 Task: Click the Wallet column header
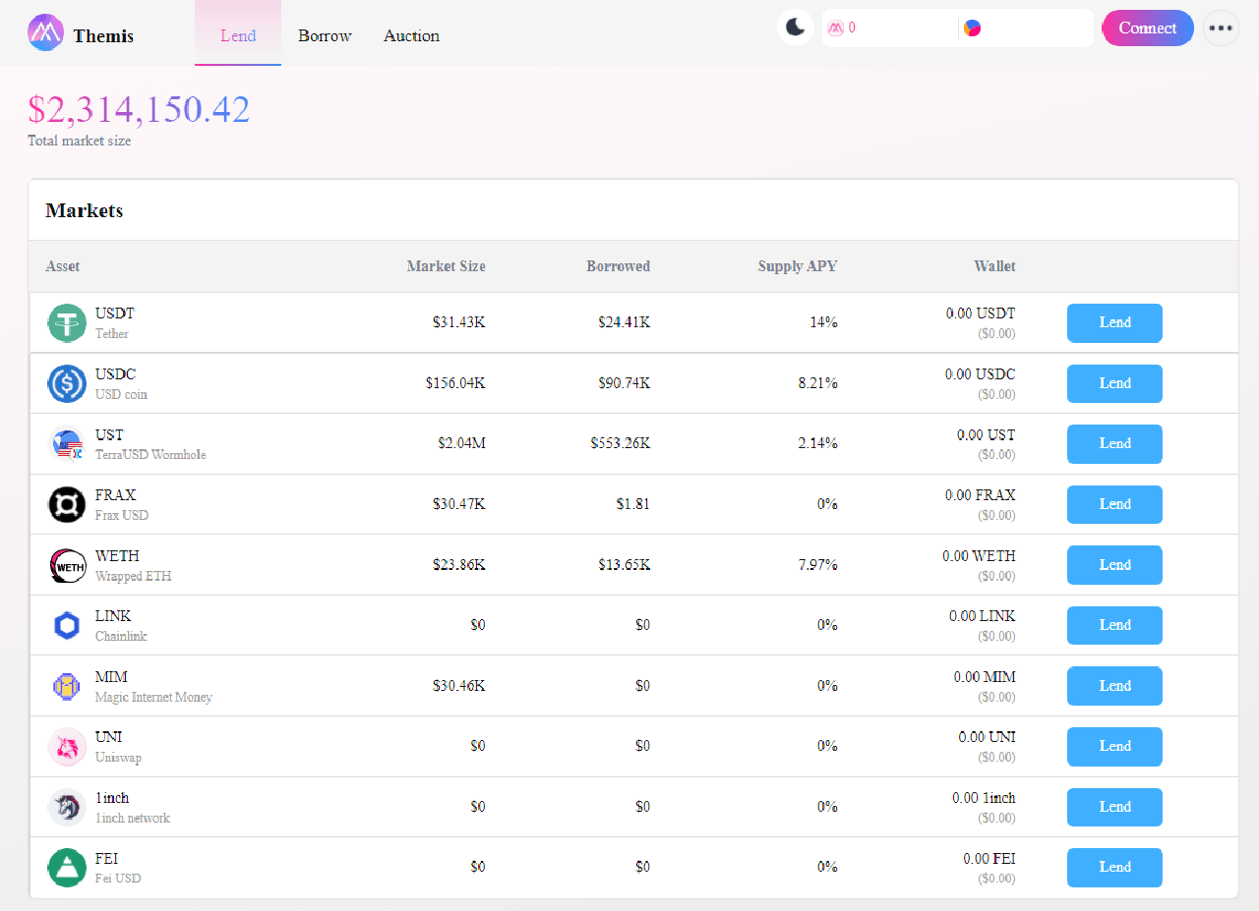click(x=994, y=266)
